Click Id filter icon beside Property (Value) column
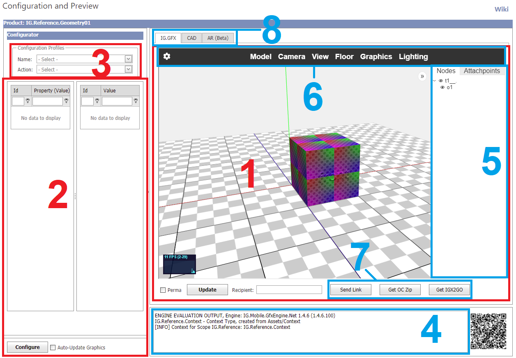Viewport: 516px width, 358px height. click(28, 101)
